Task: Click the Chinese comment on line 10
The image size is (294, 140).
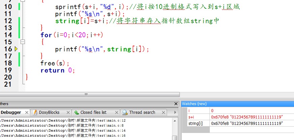Action: pos(184,7)
